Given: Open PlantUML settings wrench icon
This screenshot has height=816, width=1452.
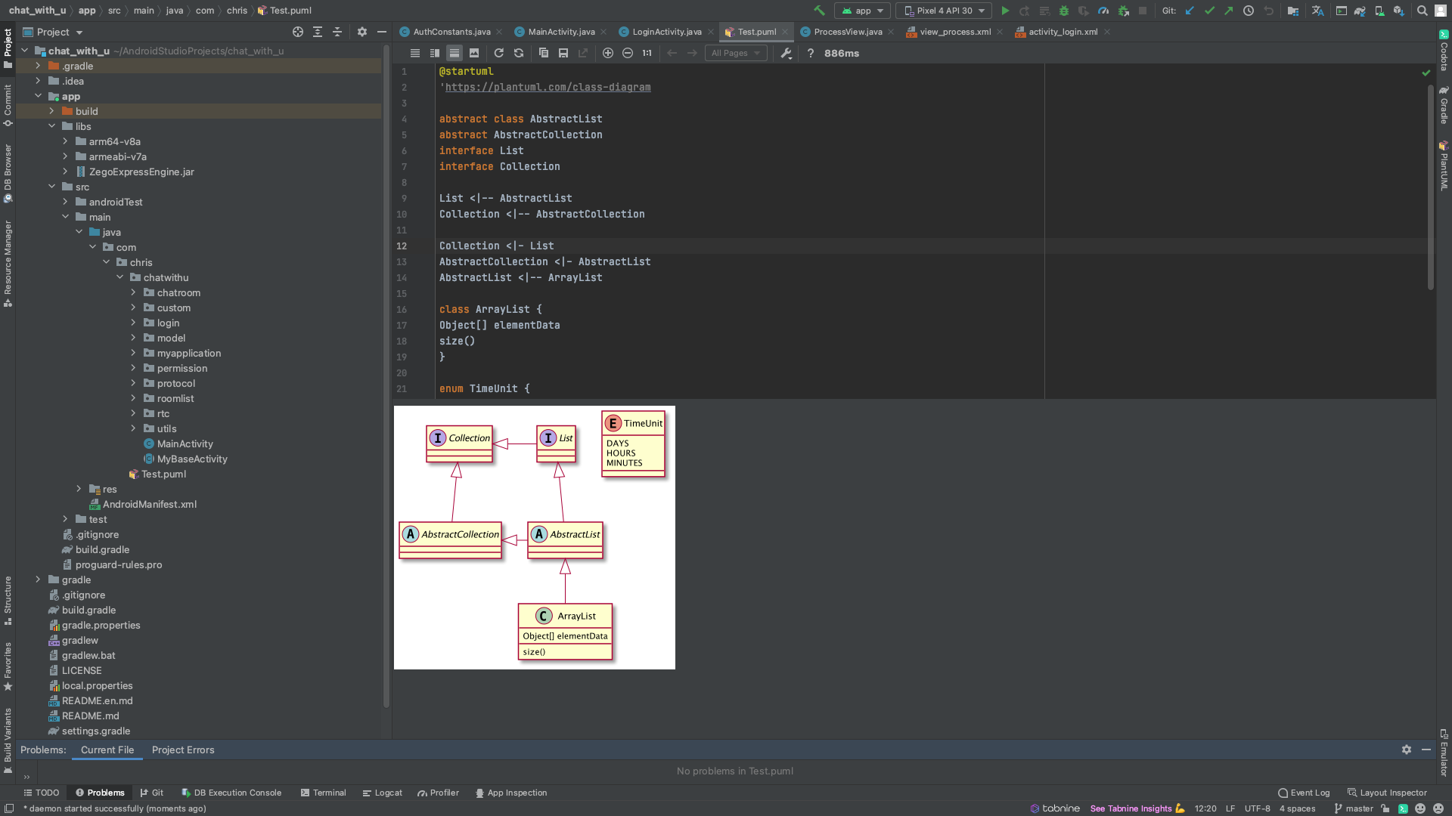Looking at the screenshot, I should click(786, 53).
